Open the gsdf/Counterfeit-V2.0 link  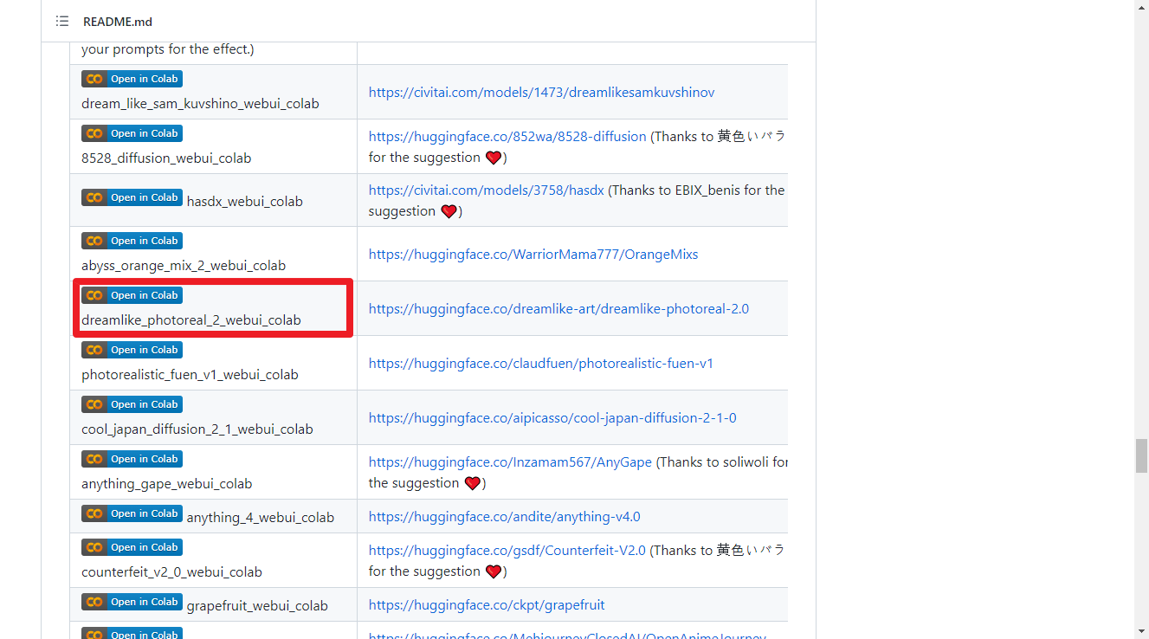point(507,550)
